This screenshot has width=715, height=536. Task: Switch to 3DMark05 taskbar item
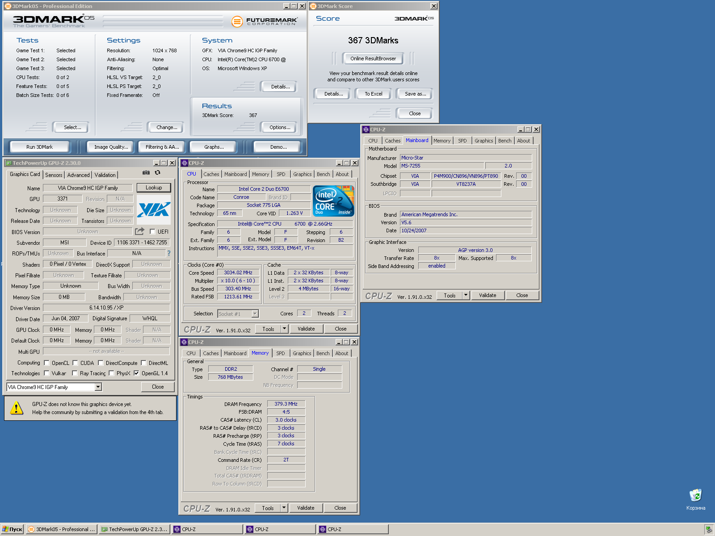click(62, 529)
